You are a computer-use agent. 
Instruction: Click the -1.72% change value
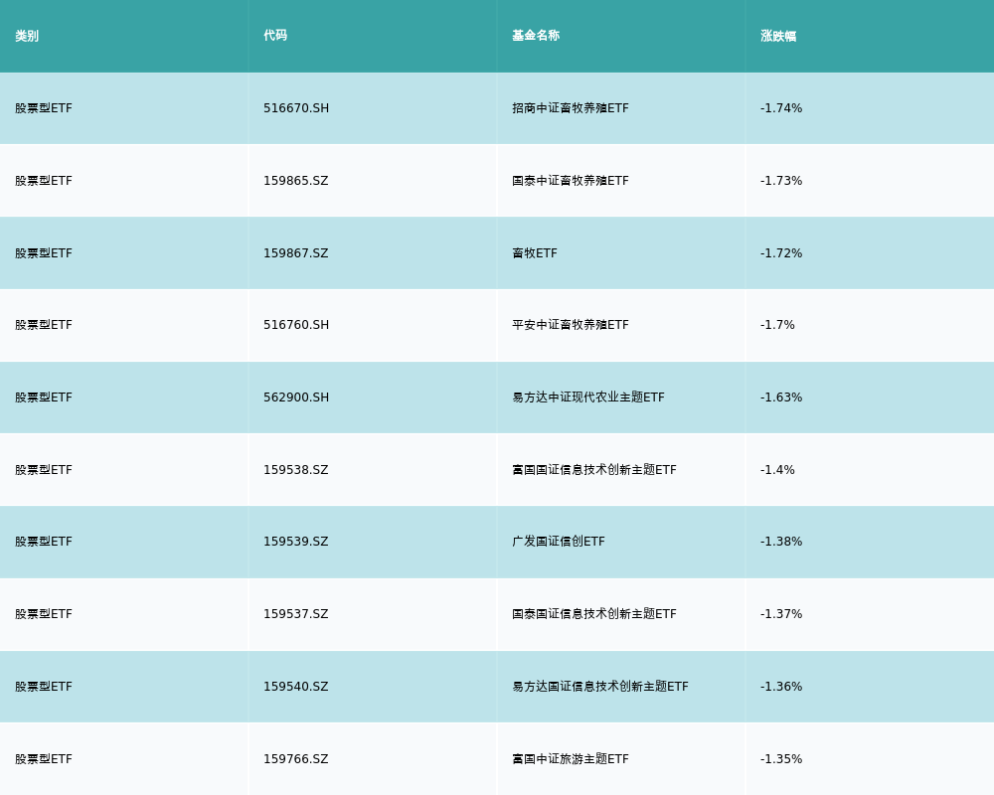781,253
